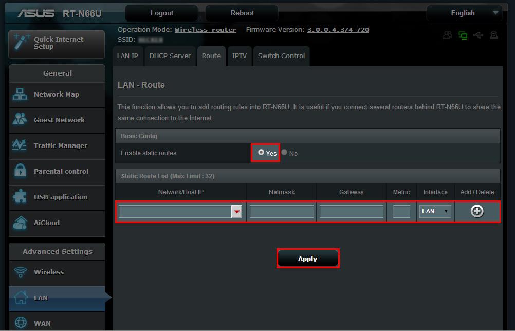
Task: Click the ASUS logo
Action: 36,13
